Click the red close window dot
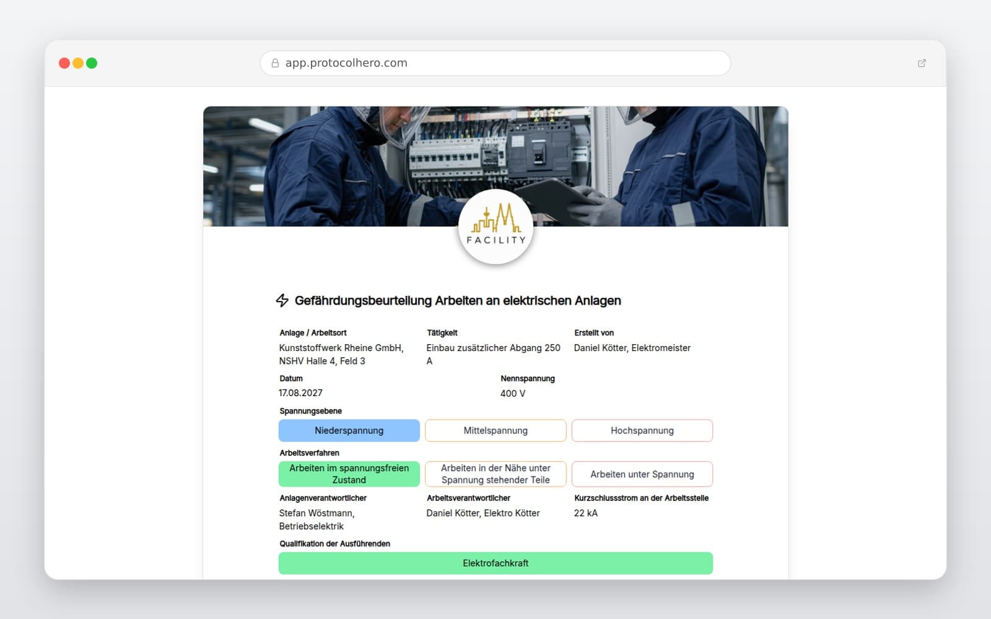Image resolution: width=991 pixels, height=619 pixels. coord(64,63)
